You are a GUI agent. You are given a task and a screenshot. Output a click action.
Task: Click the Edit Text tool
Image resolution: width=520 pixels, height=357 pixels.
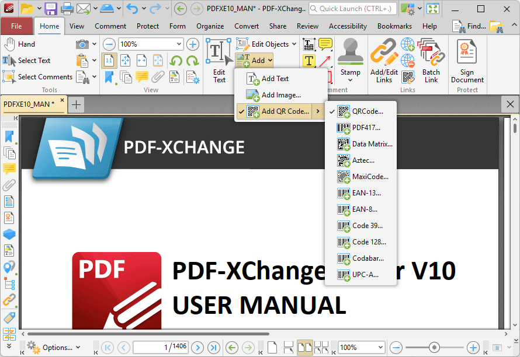click(x=219, y=60)
